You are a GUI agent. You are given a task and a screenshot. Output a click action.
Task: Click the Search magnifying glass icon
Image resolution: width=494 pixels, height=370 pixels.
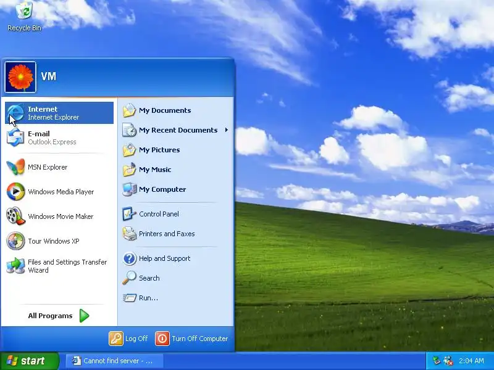[129, 278]
